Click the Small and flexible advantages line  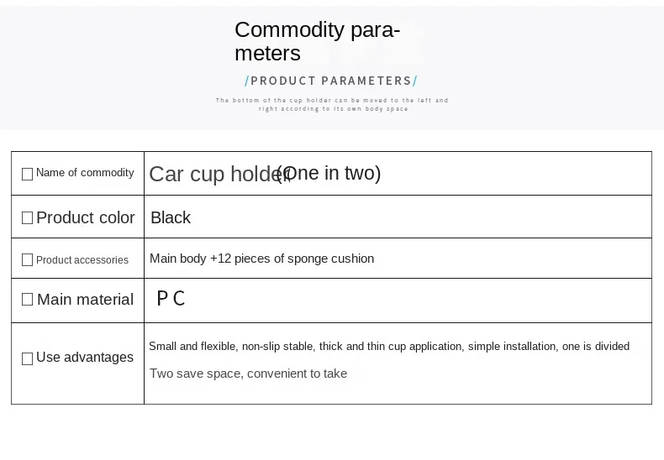point(389,347)
